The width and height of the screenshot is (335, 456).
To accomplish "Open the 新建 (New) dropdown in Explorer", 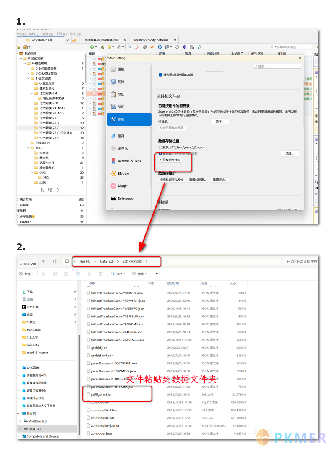I will [x=26, y=274].
